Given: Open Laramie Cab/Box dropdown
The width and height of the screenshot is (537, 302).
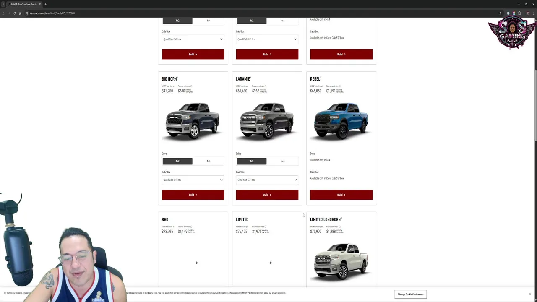Looking at the screenshot, I should tap(267, 180).
